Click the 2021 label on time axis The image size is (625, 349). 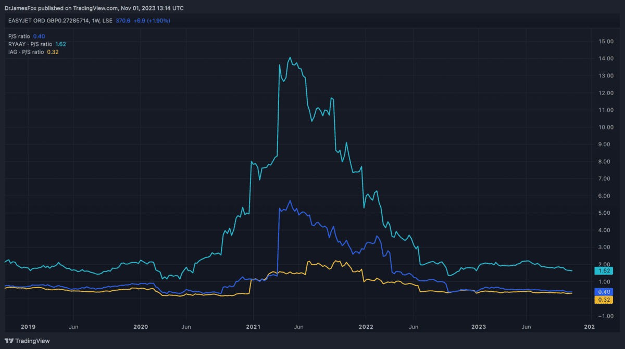click(x=253, y=327)
